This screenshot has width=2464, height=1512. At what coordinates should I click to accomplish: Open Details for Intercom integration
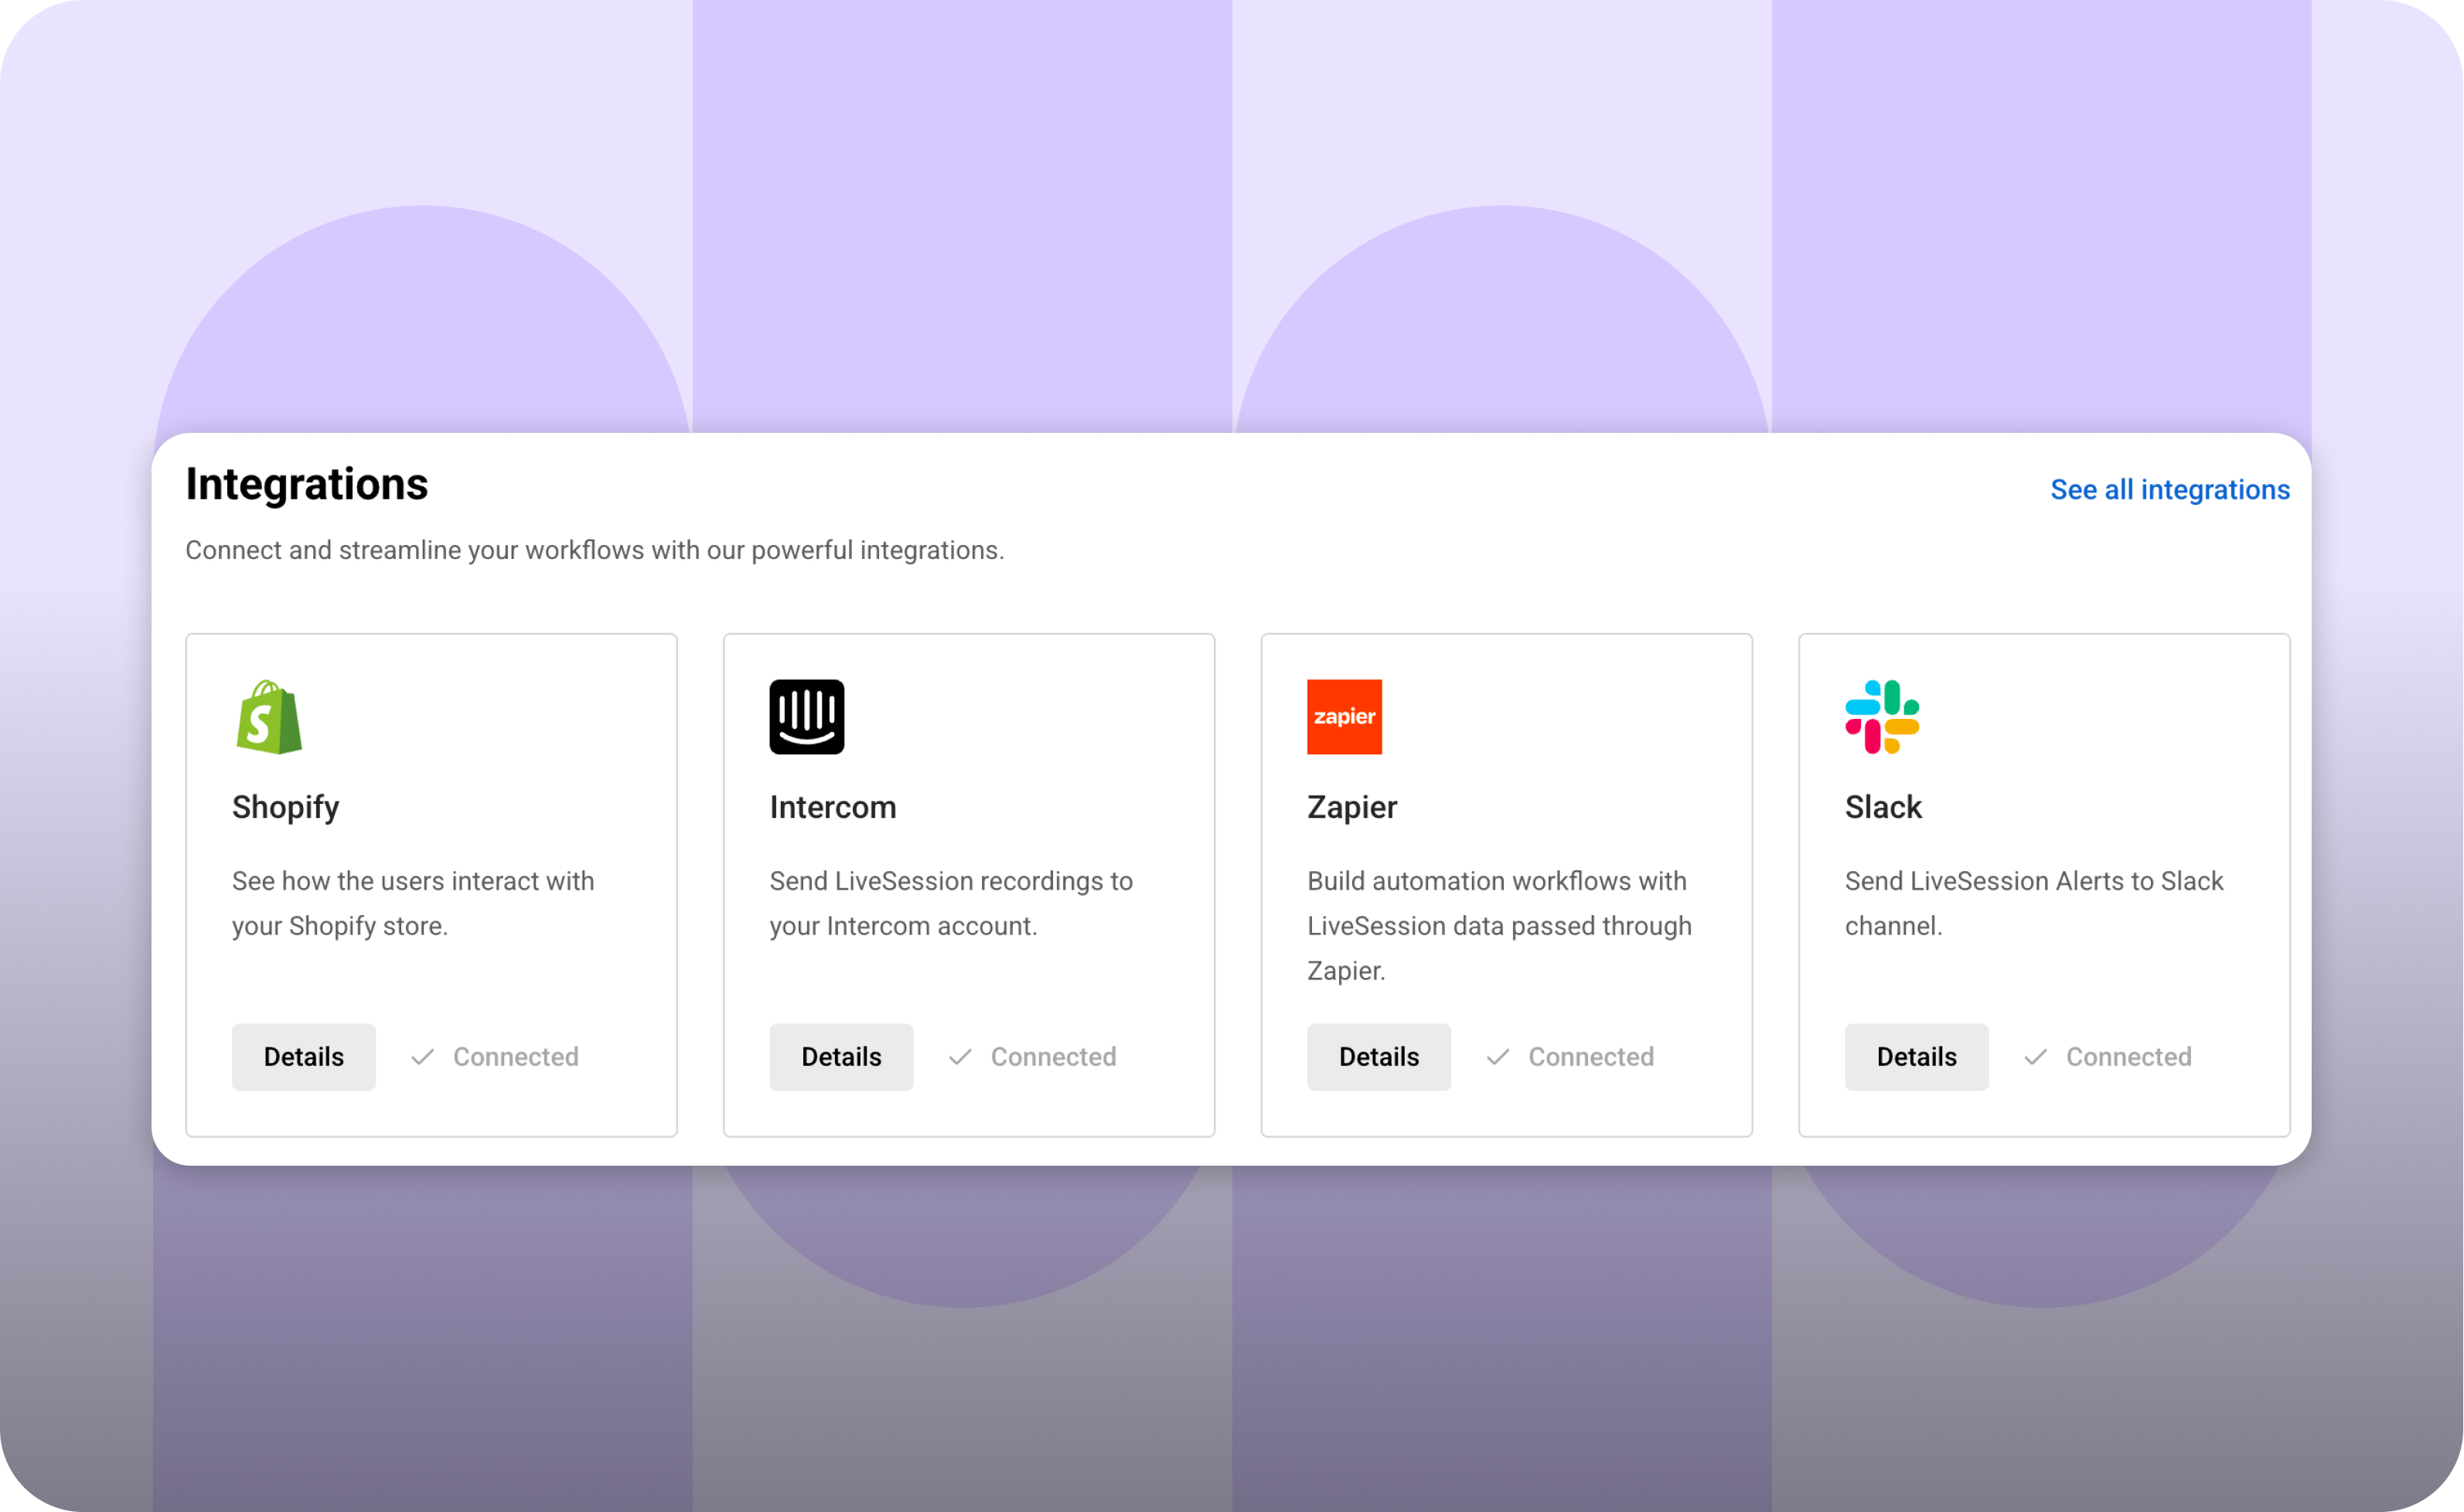tap(841, 1057)
